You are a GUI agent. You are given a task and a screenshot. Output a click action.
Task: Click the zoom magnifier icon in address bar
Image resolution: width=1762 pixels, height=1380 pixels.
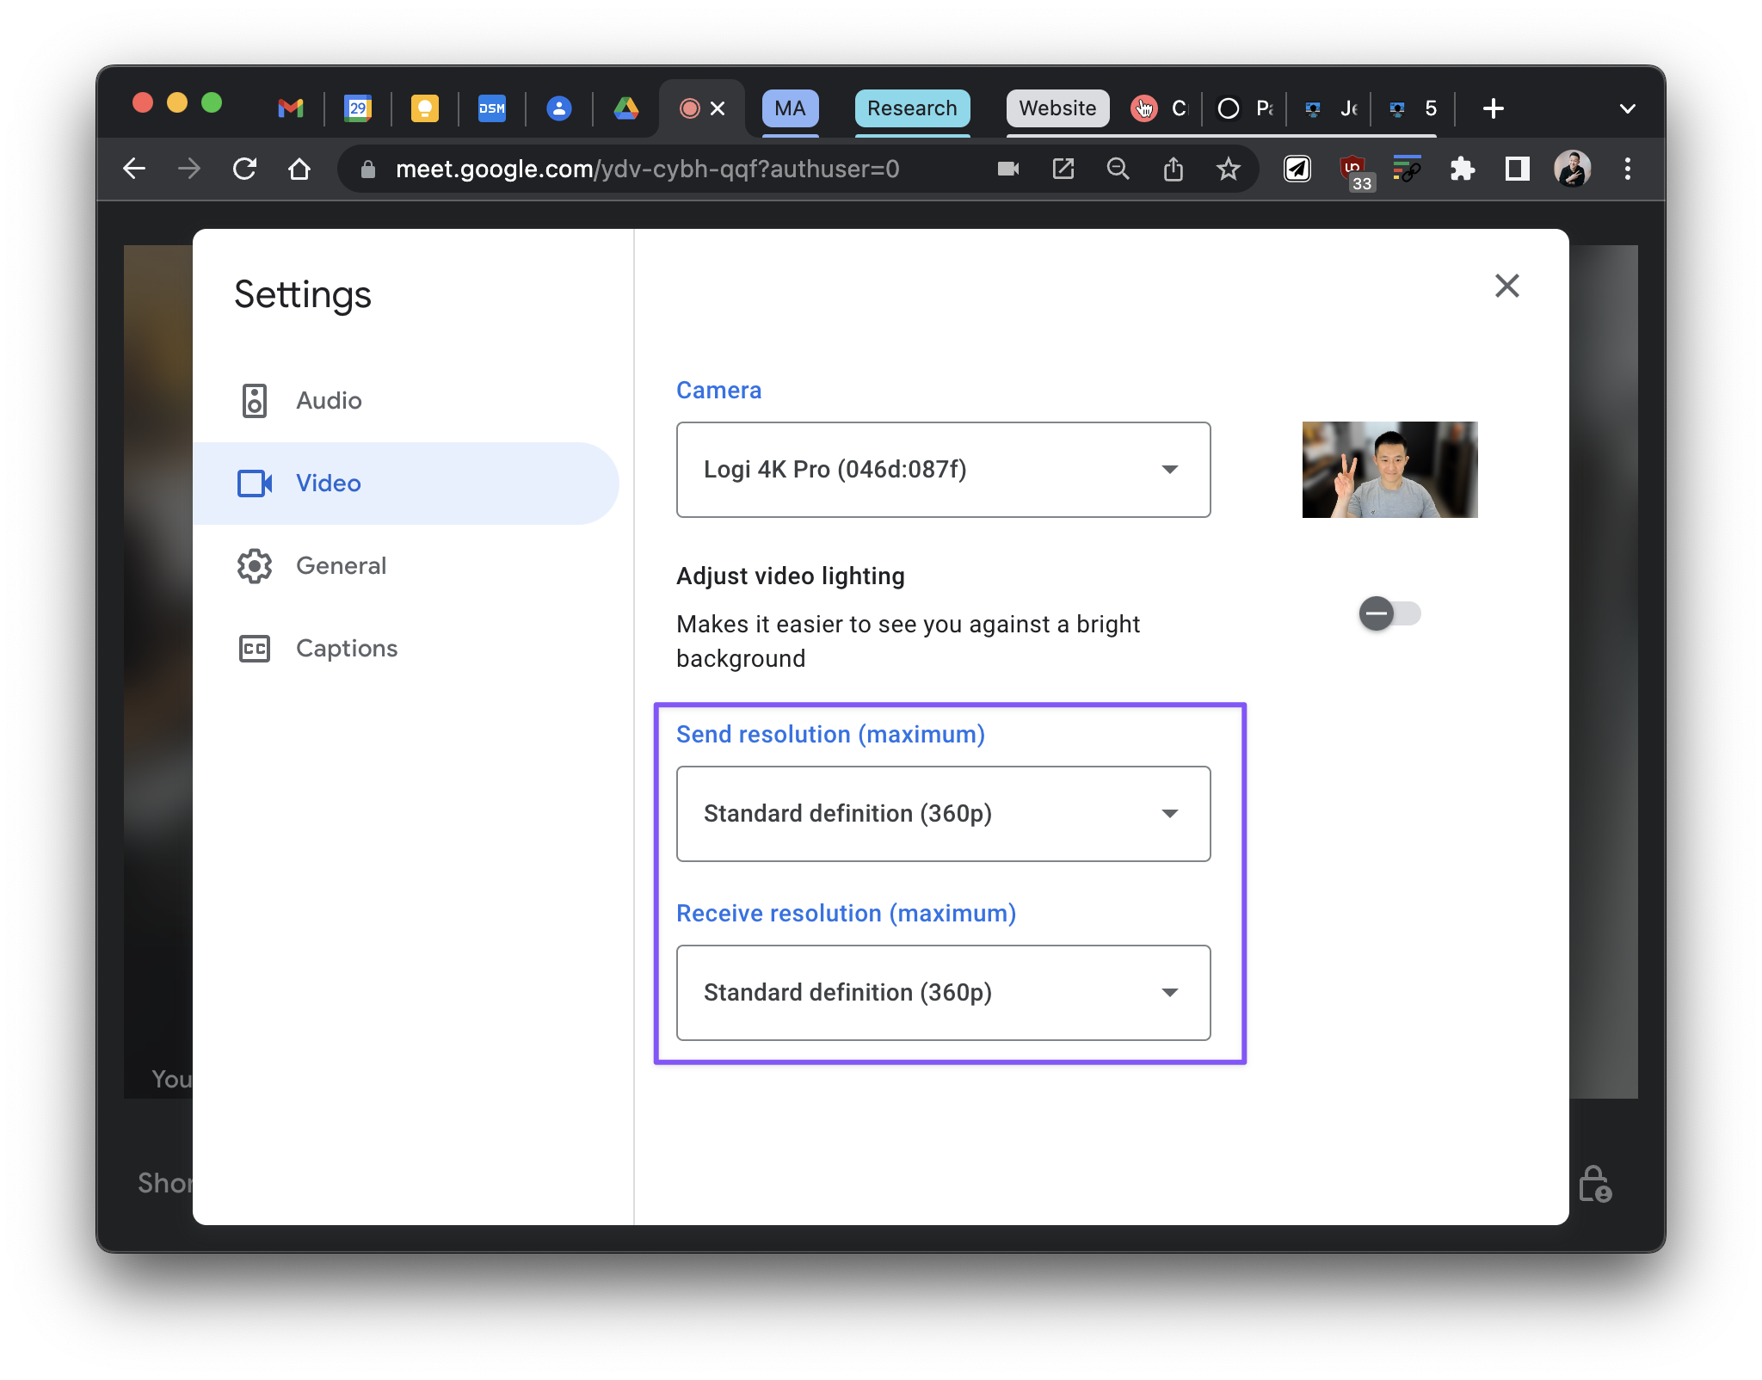pos(1118,169)
